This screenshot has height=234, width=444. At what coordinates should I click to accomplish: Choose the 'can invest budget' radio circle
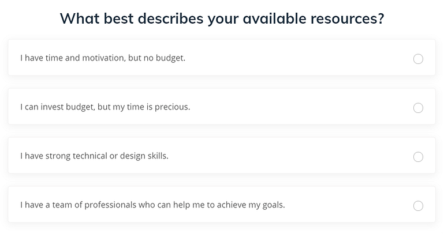[418, 108]
